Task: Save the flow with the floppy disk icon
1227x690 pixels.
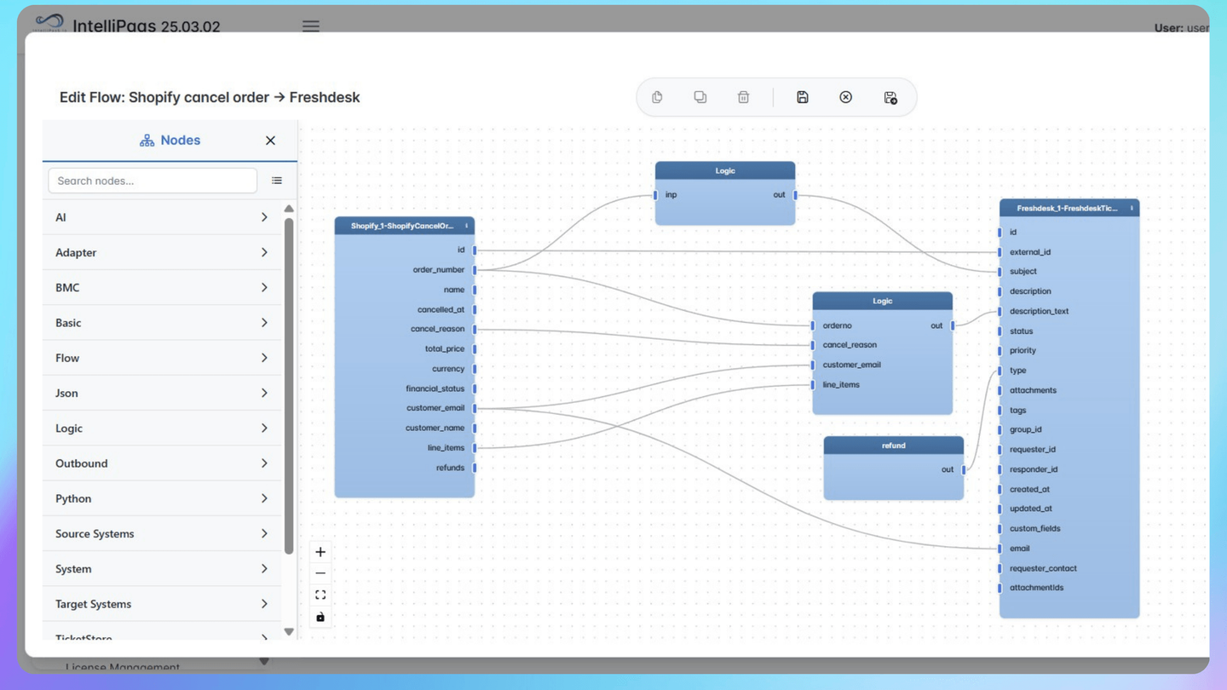Action: pyautogui.click(x=803, y=97)
